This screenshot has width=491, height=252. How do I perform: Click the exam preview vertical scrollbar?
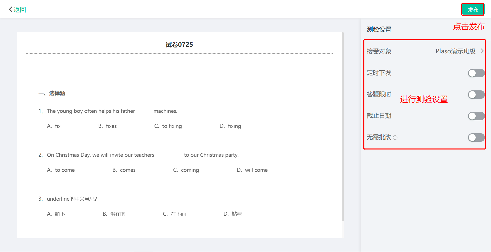343,128
